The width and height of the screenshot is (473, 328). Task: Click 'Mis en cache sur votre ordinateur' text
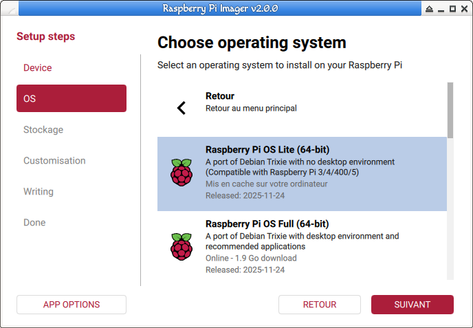(x=266, y=184)
